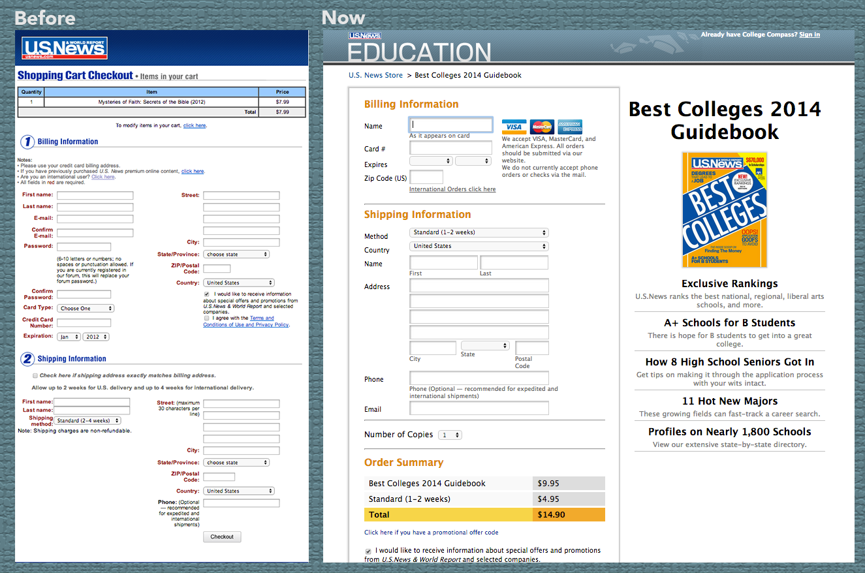Open Expires month dropdown in Now page
The height and width of the screenshot is (573, 865).
[431, 161]
